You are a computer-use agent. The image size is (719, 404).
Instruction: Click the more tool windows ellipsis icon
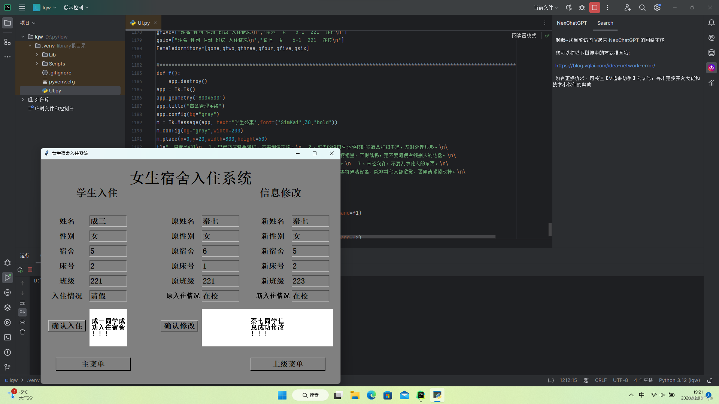pyautogui.click(x=7, y=57)
